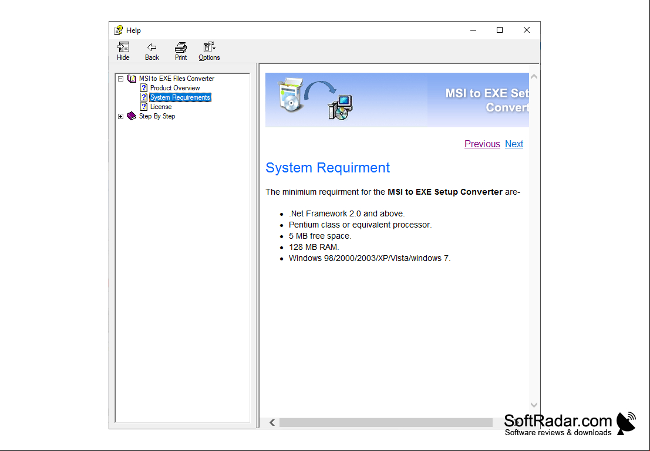
Task: Click the '128 MB RAM' bullet
Action: pos(314,247)
